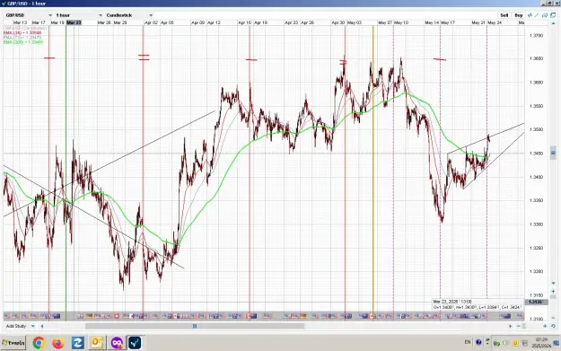The width and height of the screenshot is (561, 351).
Task: Click the chart alerts icon next to line tool
Action: click(545, 15)
